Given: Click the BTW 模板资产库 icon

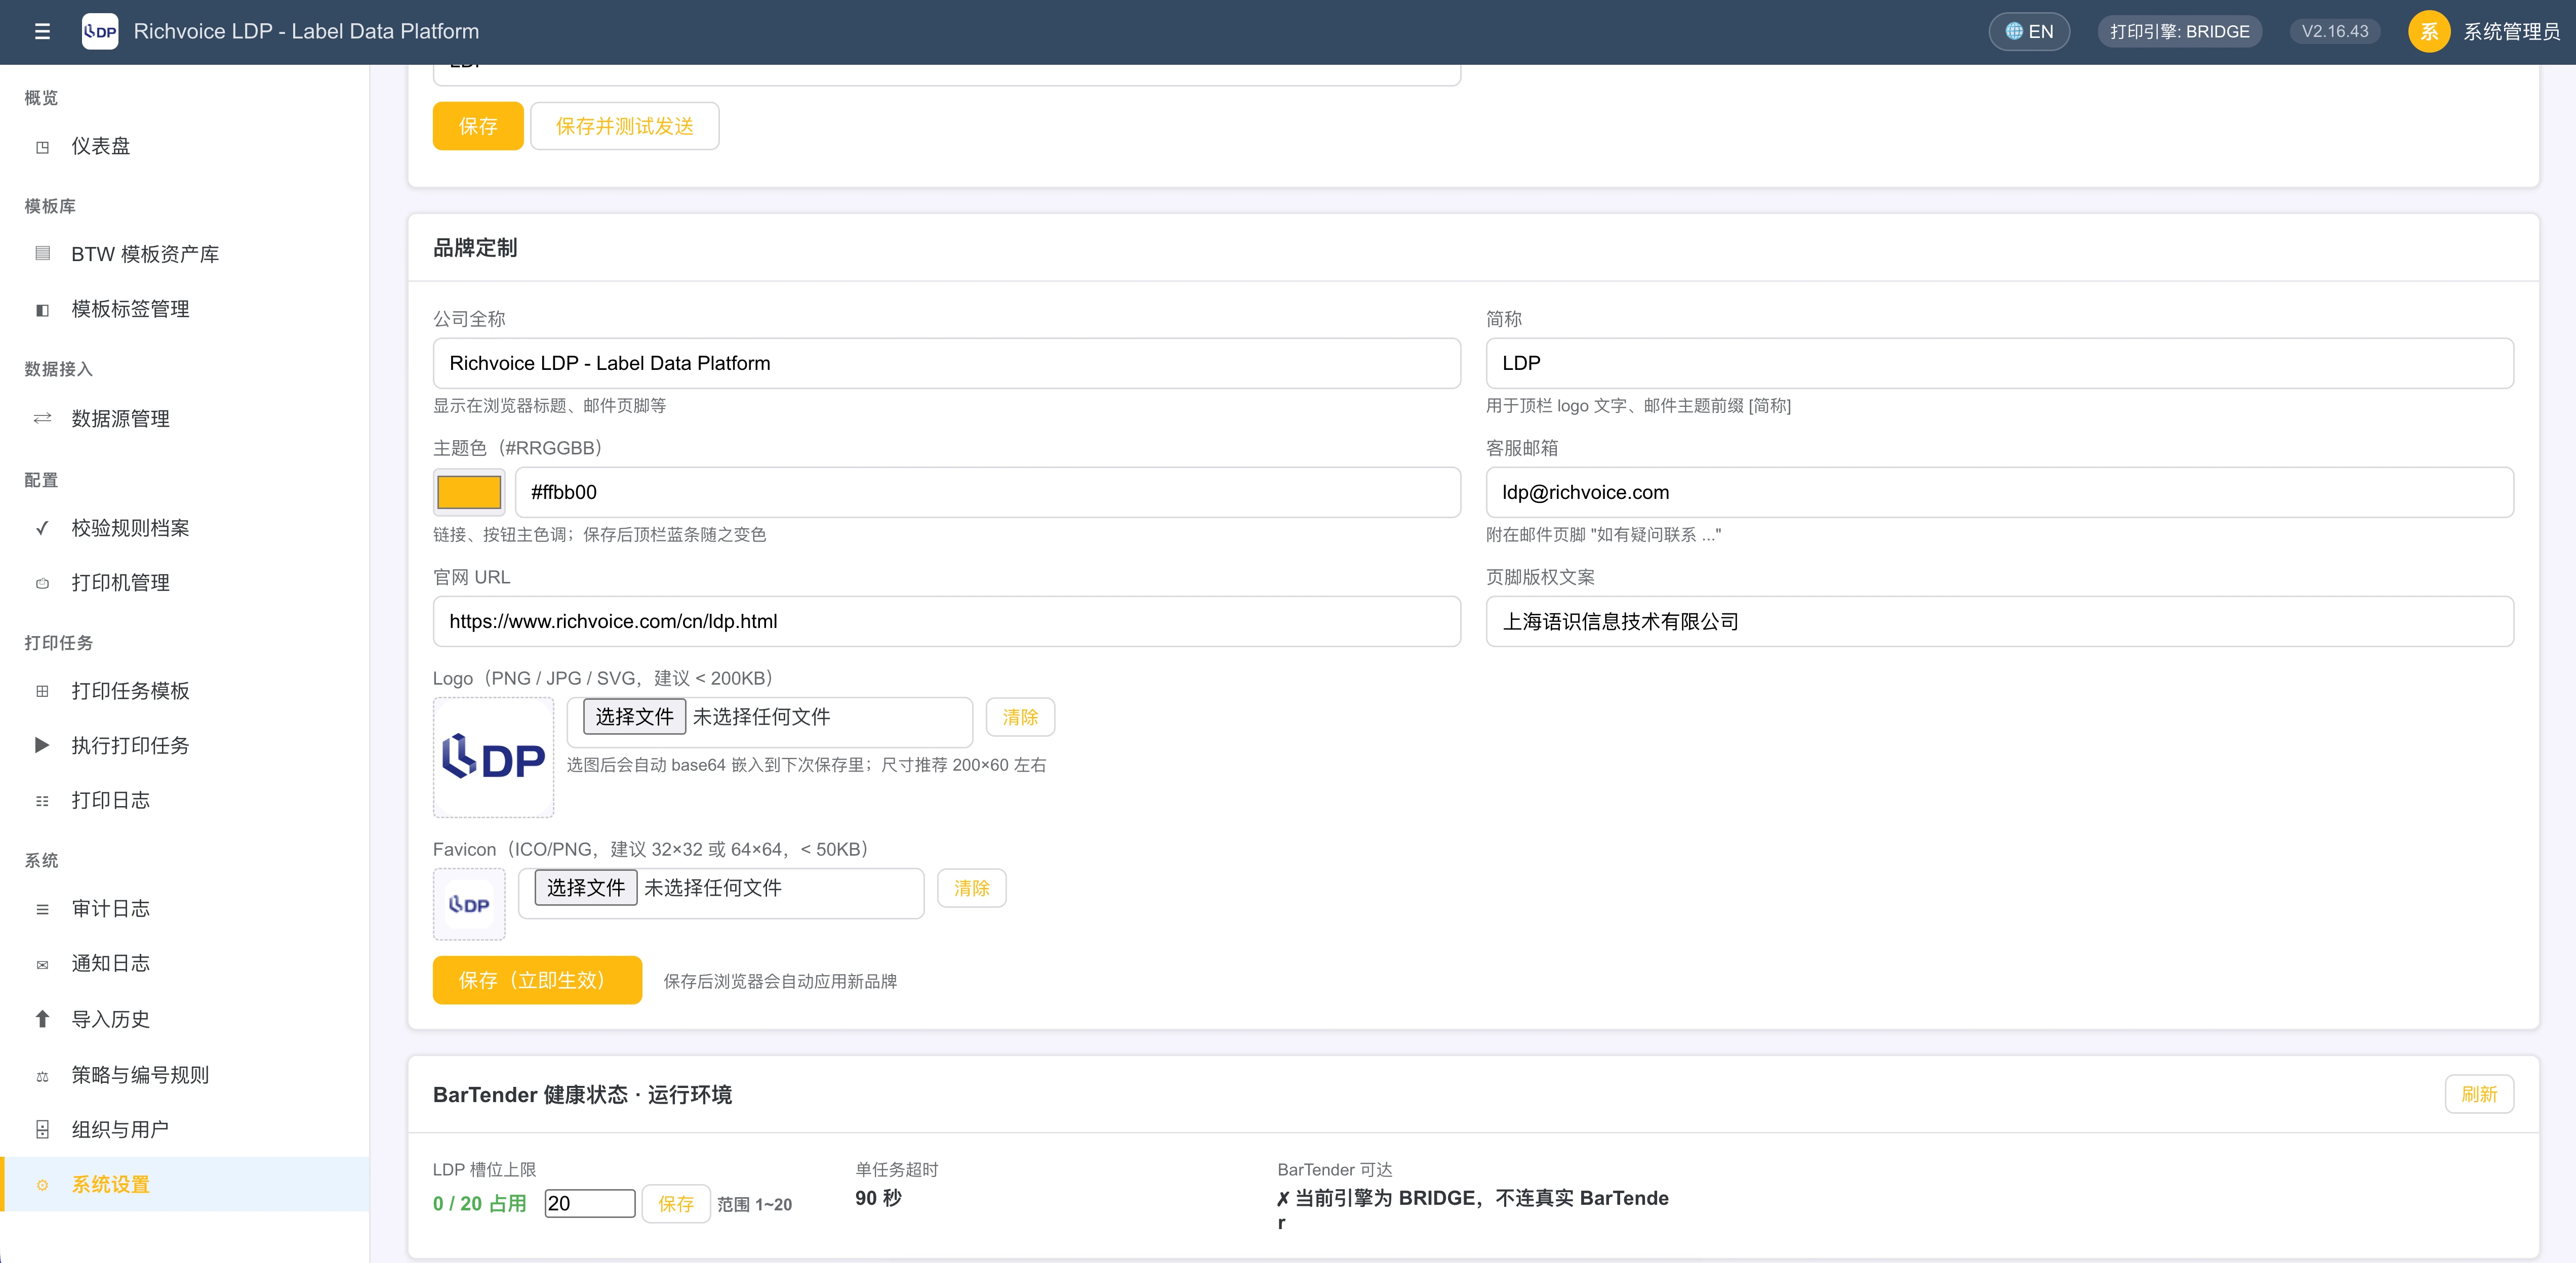Looking at the screenshot, I should (x=42, y=254).
